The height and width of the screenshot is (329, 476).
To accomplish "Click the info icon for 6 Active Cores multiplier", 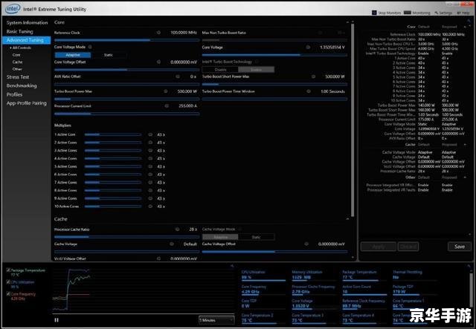I will (150, 175).
